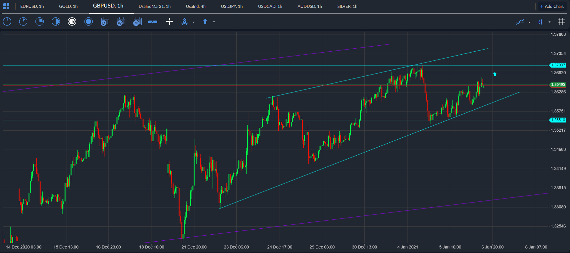The image size is (570, 253).
Task: Click the 1.37037 horizontal line price label
Action: 558,65
